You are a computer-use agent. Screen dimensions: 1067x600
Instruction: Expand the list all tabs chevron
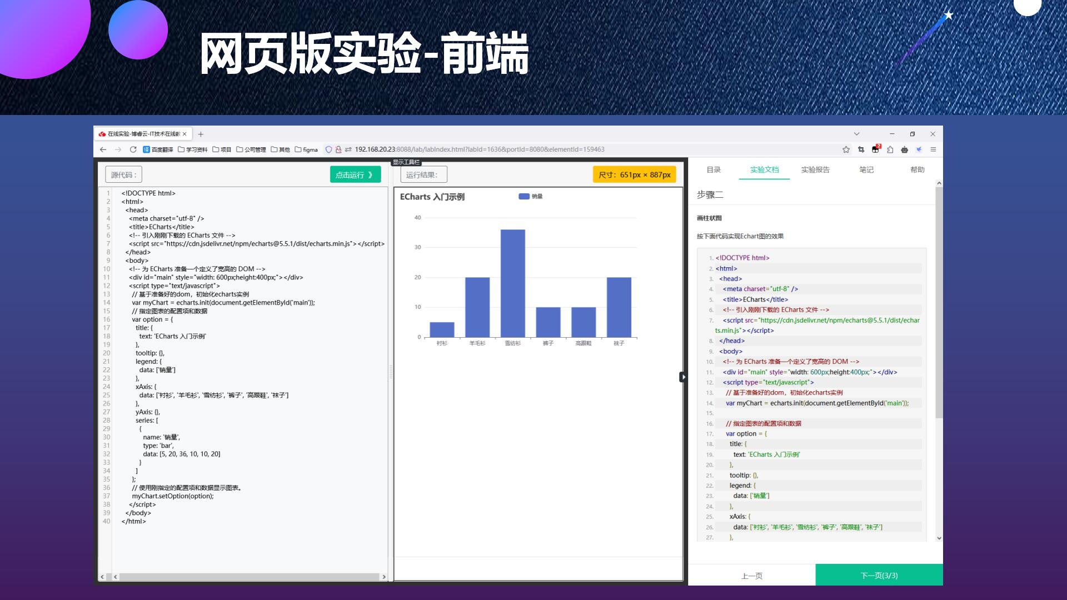[x=856, y=134]
